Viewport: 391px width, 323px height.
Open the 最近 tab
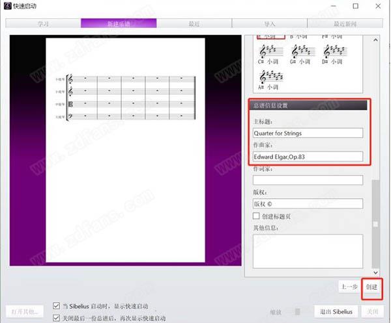coord(194,23)
